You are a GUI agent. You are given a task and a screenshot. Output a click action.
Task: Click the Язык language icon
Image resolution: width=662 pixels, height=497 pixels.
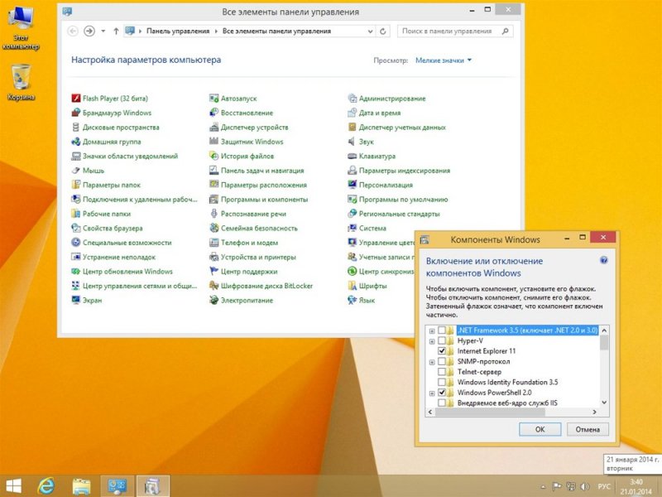tap(353, 300)
